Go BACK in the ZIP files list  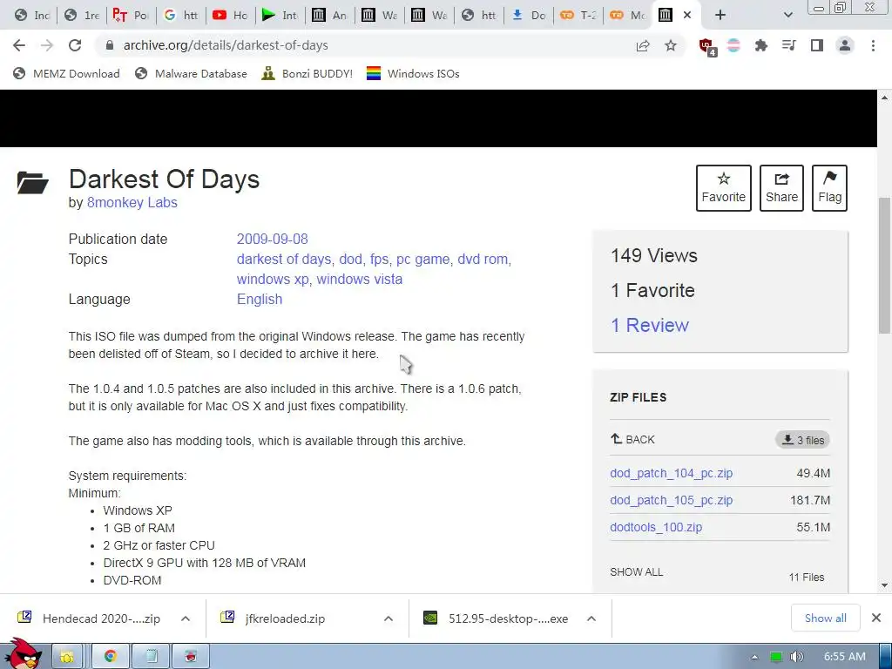(632, 440)
